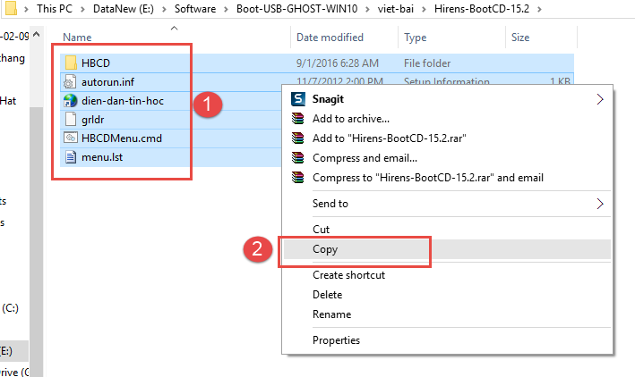
Task: Click WinRAR icon beside Add to archive
Action: 299,119
